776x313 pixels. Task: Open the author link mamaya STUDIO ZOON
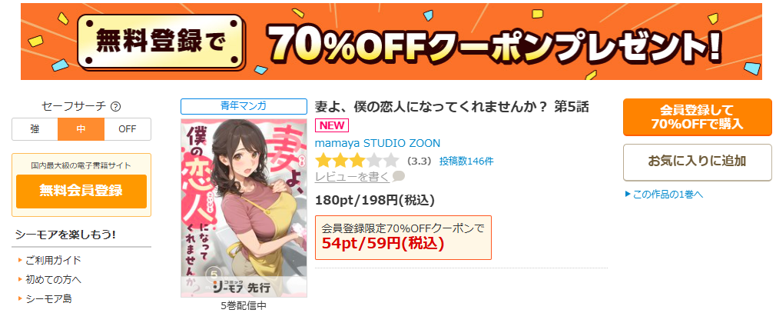pyautogui.click(x=377, y=143)
